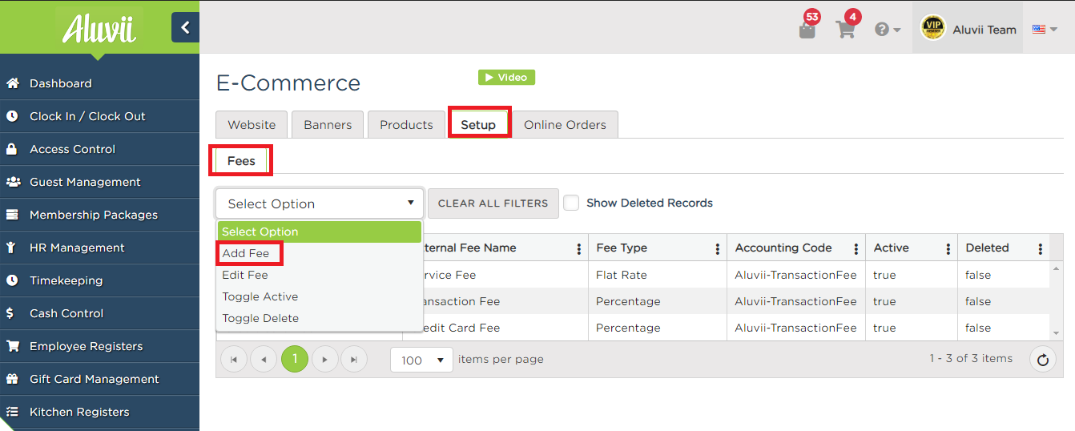Click the Membership Packages card icon
This screenshot has width=1075, height=431.
coord(12,215)
